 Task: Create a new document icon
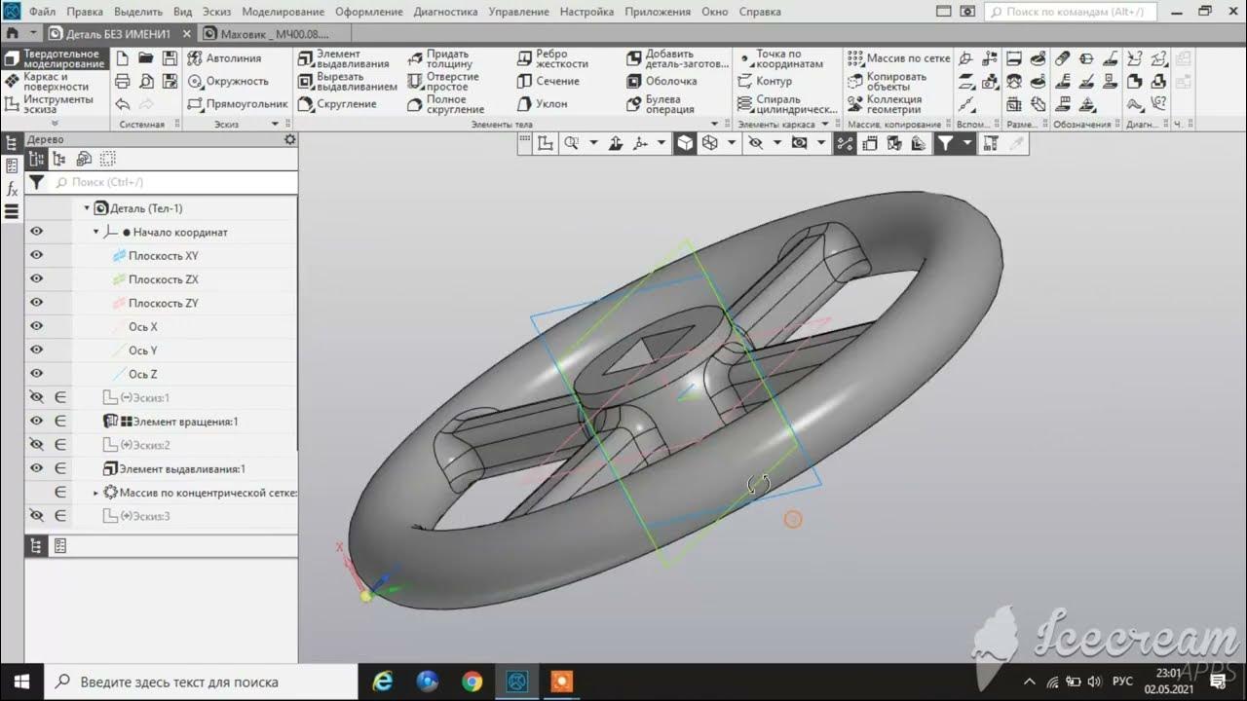123,58
